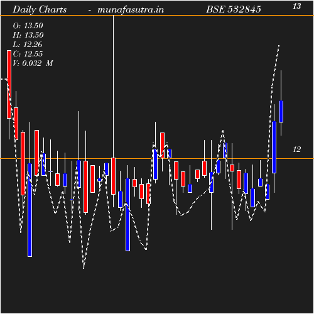
Task: Click the 'munafasutra.in' site name
Action: (131, 9)
